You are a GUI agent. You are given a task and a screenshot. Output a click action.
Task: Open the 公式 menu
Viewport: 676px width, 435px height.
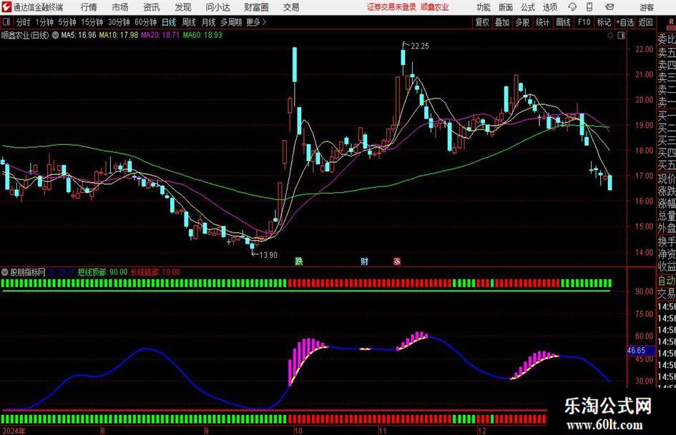(x=528, y=7)
